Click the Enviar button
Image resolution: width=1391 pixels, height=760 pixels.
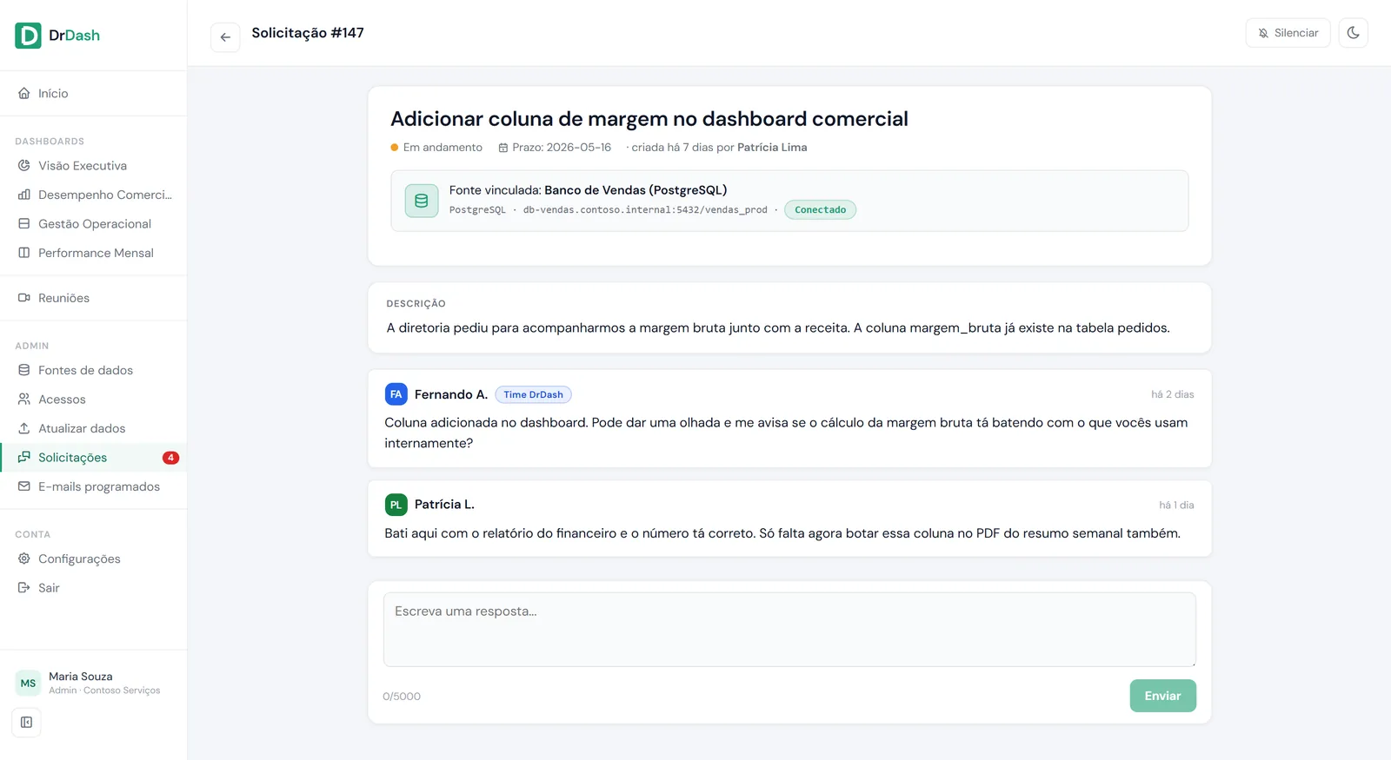point(1162,696)
